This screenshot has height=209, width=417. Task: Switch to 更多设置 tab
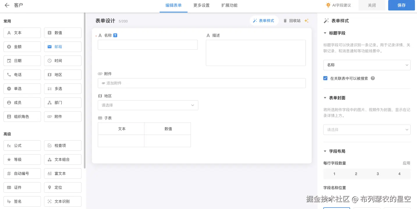(x=201, y=5)
